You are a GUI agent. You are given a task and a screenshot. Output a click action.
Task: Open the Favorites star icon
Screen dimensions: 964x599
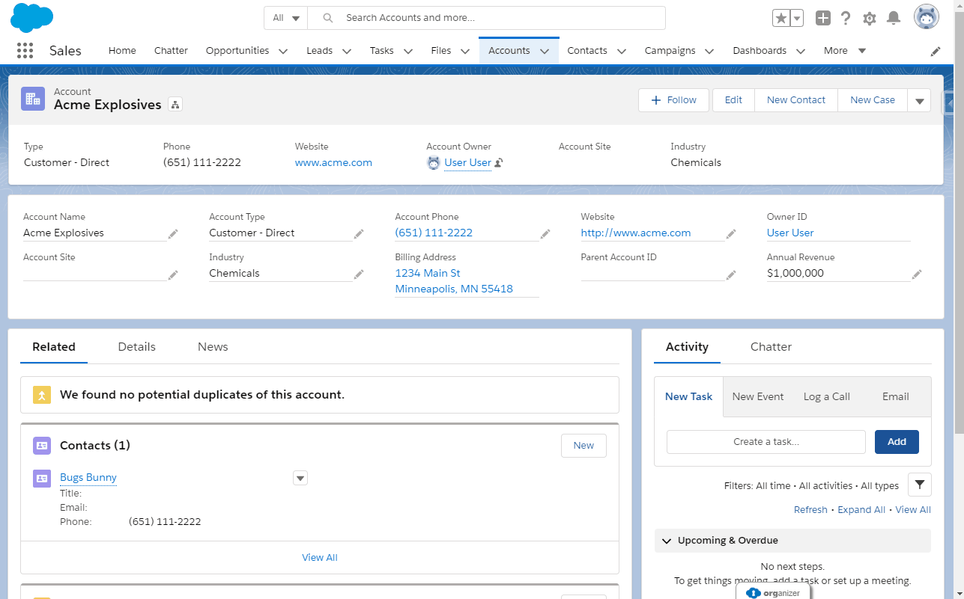(x=780, y=18)
